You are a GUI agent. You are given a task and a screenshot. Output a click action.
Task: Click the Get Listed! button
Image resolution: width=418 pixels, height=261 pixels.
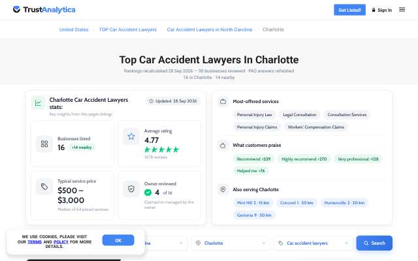click(349, 10)
